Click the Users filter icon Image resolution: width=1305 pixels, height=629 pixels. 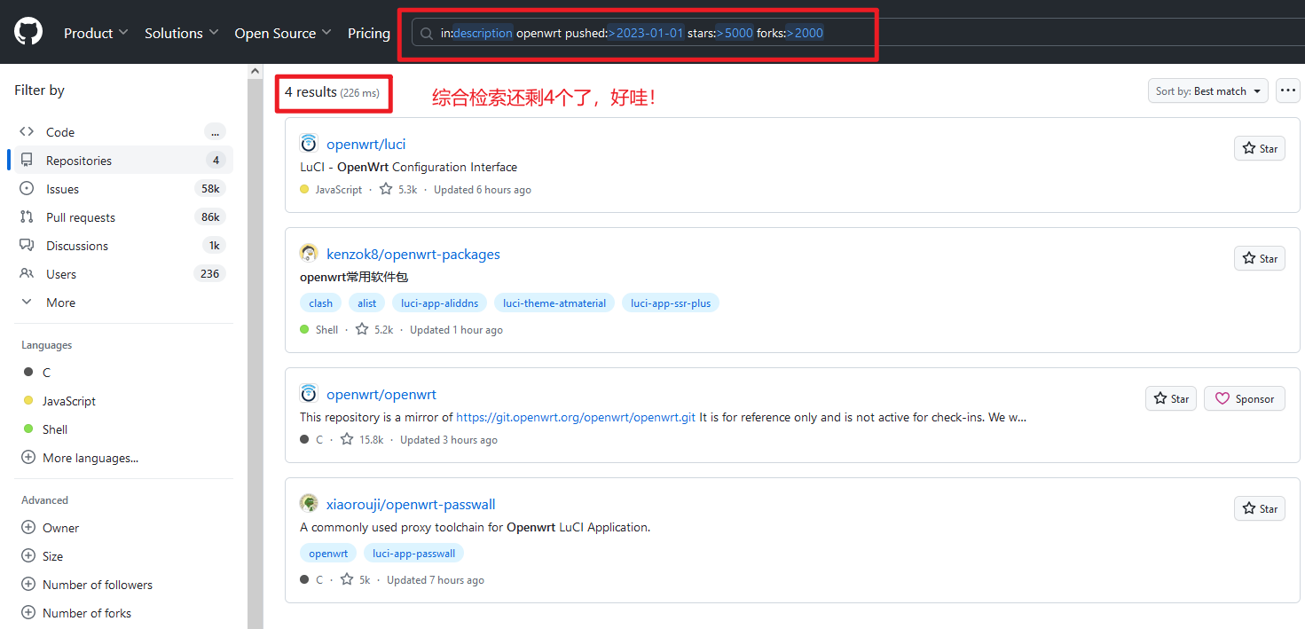click(x=27, y=273)
